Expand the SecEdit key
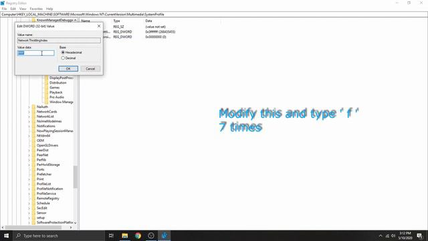Screen dimensions: 428x241 click(x=29, y=208)
